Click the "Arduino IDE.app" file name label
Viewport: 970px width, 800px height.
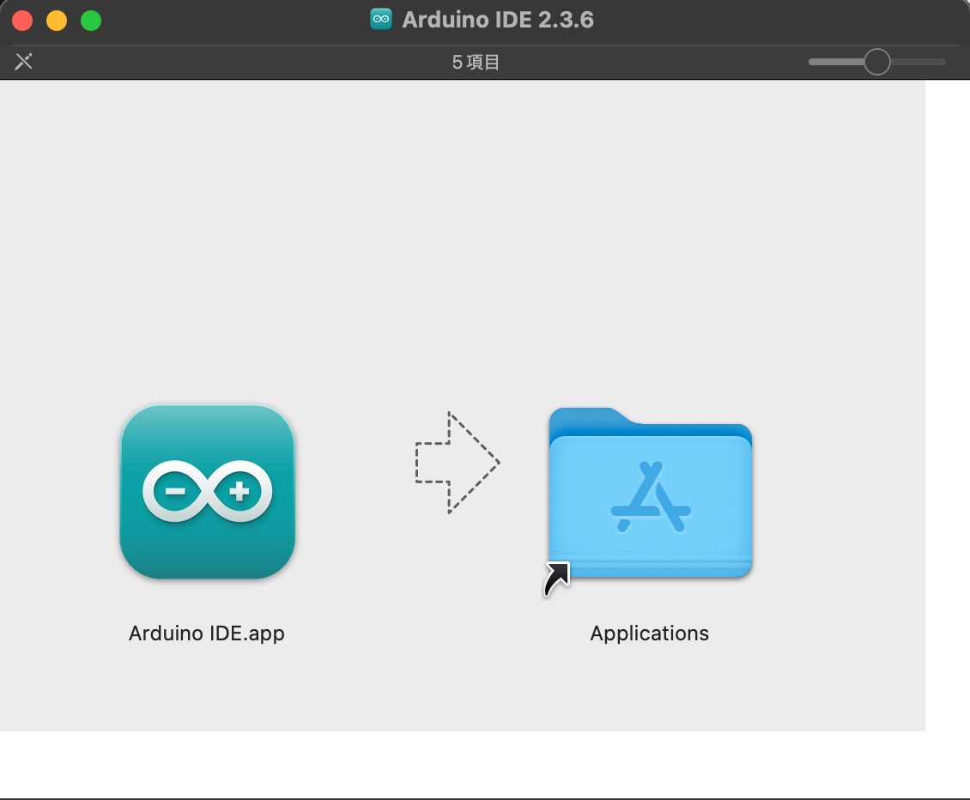click(x=206, y=633)
